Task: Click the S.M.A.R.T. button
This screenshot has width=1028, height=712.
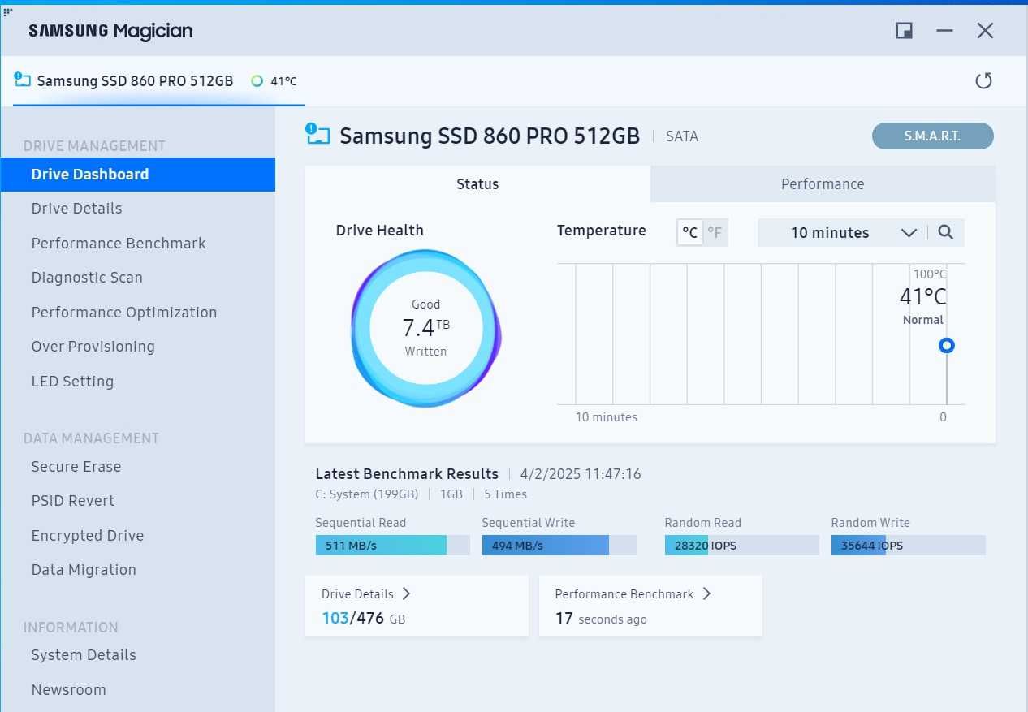Action: (933, 136)
